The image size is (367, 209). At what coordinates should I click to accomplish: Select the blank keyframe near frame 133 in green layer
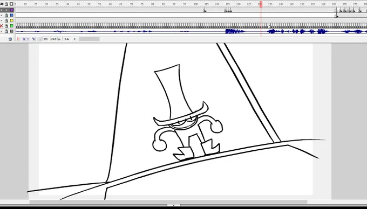tap(269, 26)
